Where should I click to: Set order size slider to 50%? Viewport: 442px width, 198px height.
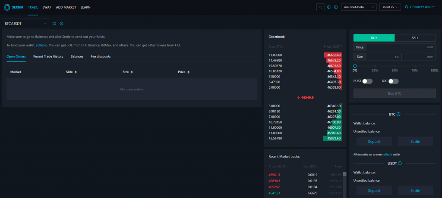click(x=395, y=66)
